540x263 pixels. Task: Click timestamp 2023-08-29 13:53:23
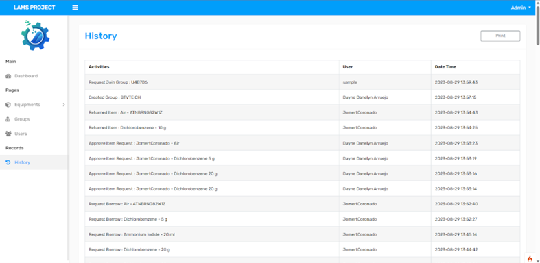pyautogui.click(x=456, y=143)
